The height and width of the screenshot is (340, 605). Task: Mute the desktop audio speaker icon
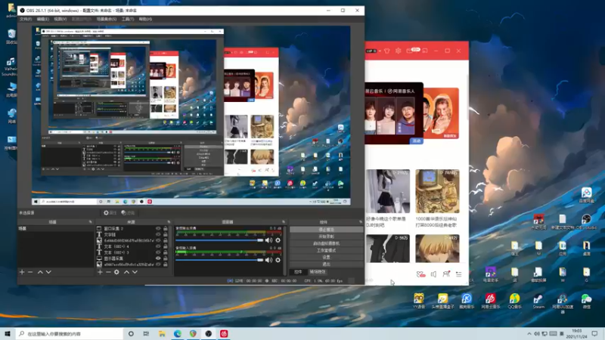[x=268, y=240]
